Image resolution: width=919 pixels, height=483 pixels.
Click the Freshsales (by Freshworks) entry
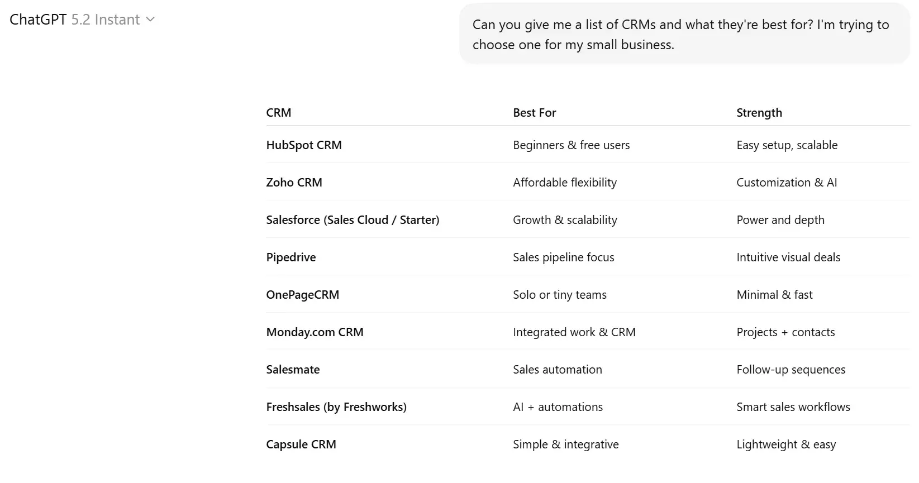(336, 407)
